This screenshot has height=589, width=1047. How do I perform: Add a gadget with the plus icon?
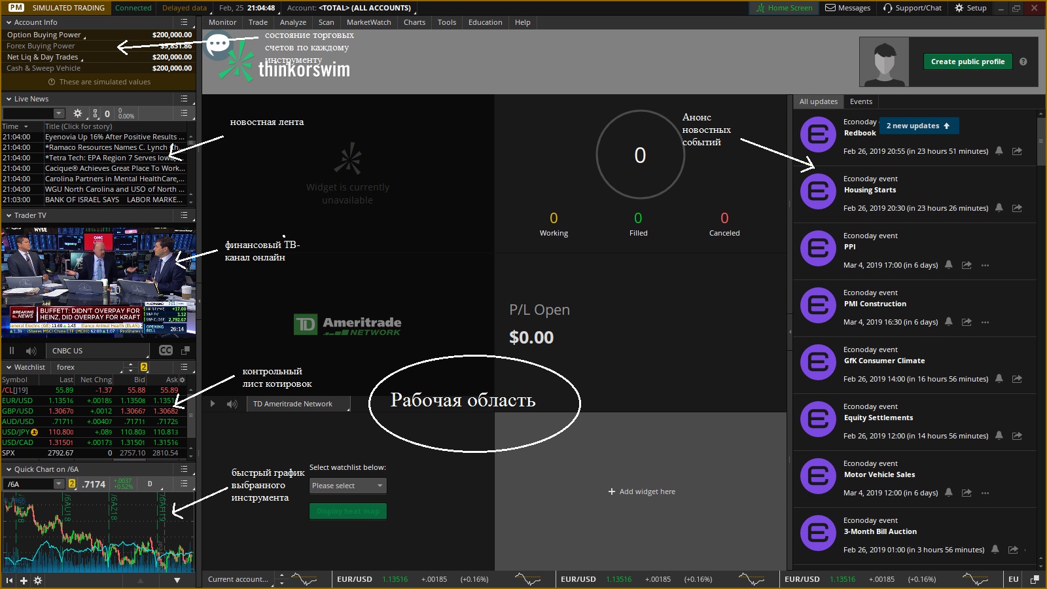(x=24, y=580)
